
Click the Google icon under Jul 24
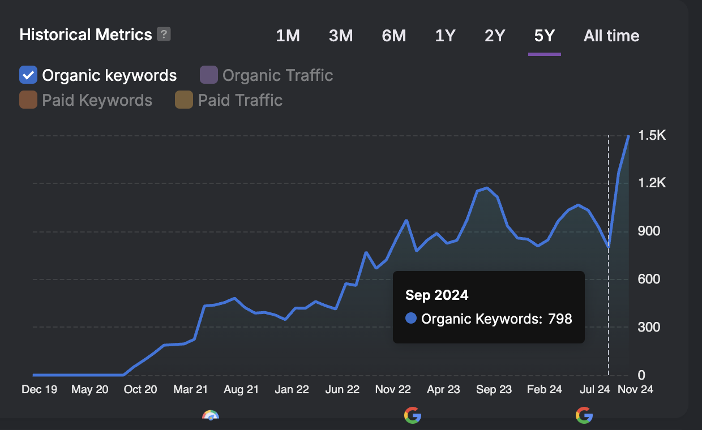pos(584,415)
